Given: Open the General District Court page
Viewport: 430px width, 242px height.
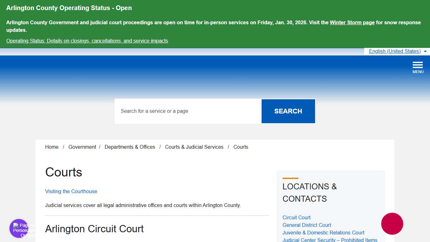Looking at the screenshot, I should [307, 225].
